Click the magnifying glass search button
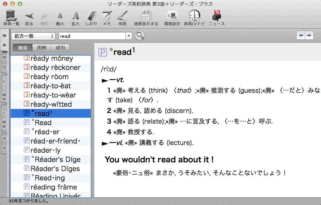Viewport: 321px width, 205px height. 140,36
